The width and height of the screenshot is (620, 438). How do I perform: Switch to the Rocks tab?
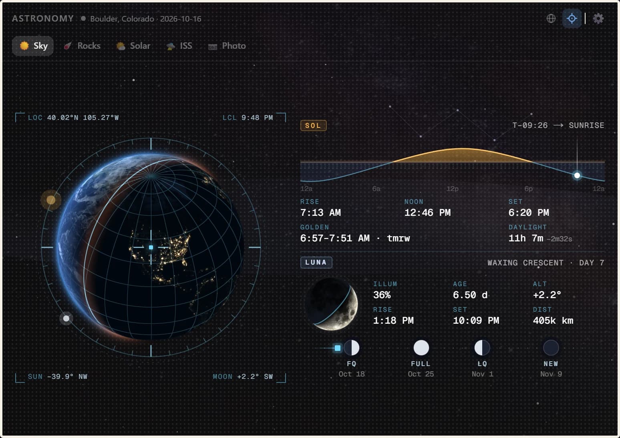(x=82, y=46)
